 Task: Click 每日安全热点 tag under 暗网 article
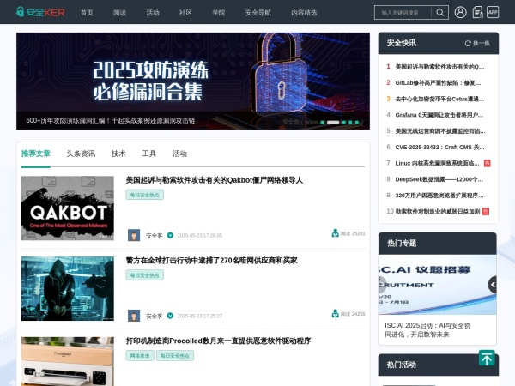[145, 275]
